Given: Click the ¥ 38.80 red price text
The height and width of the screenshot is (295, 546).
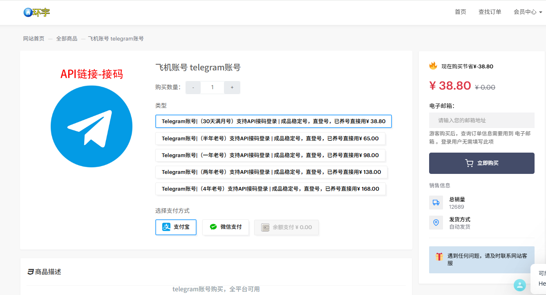Looking at the screenshot, I should tap(450, 86).
